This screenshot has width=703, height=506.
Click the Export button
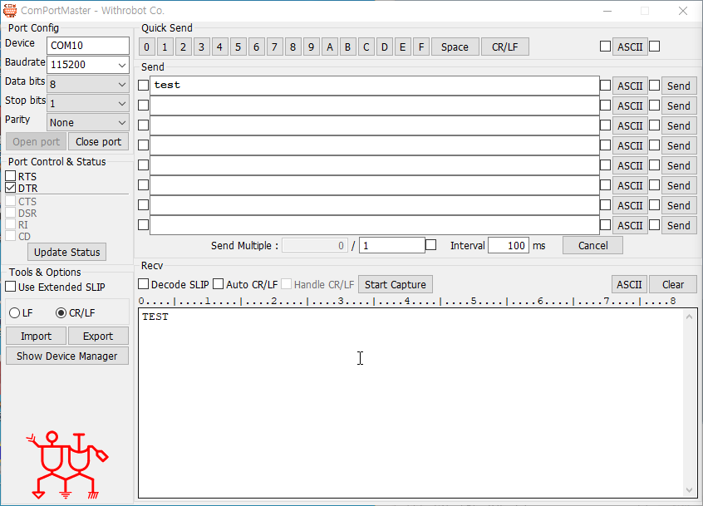pos(98,337)
